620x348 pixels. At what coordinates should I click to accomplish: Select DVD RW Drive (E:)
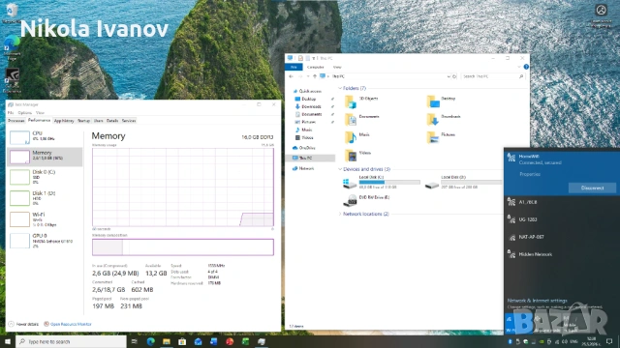(x=366, y=200)
